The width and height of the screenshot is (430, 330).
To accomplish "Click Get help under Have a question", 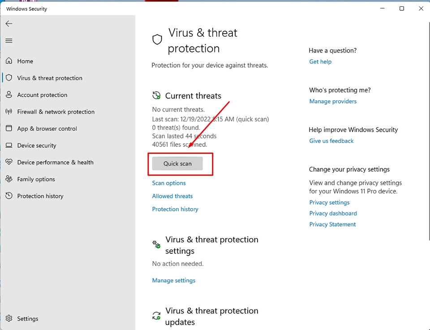I will pos(320,61).
